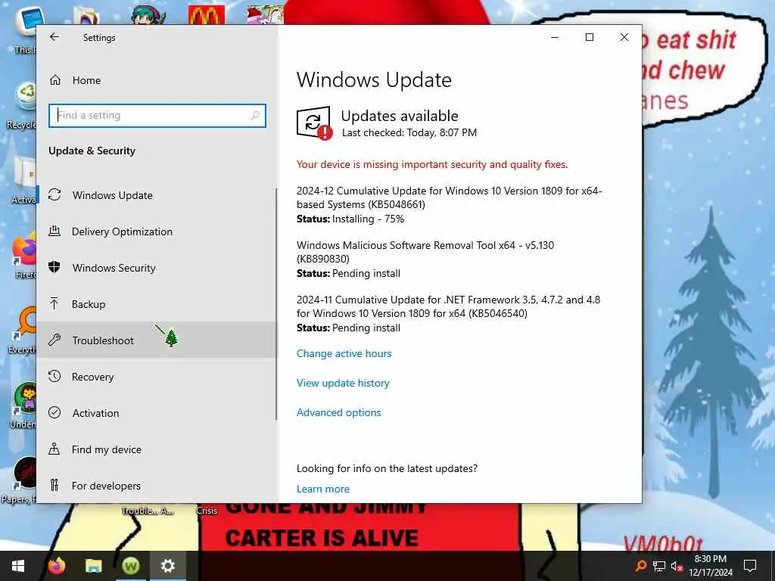Click the Installing - 75% status text

369,219
